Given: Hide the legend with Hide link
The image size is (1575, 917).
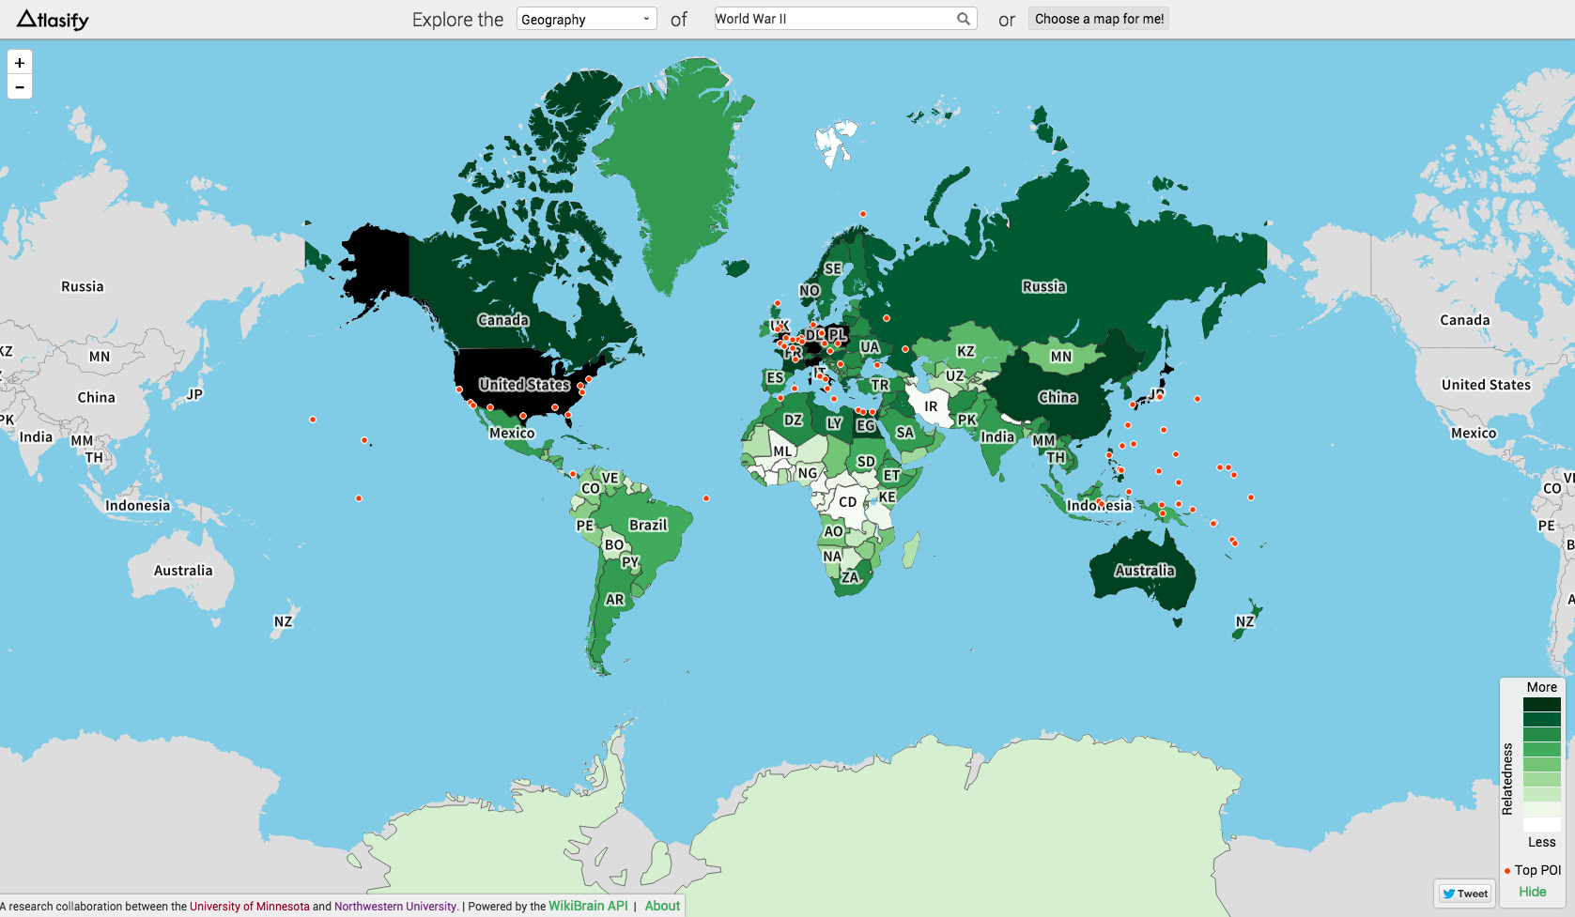Looking at the screenshot, I should point(1532,892).
